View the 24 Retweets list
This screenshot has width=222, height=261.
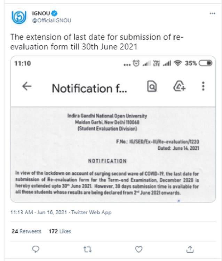click(26, 231)
